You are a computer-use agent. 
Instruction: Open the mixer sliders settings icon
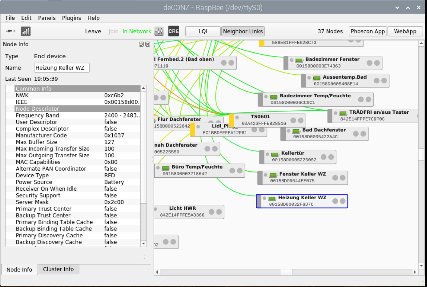(x=159, y=31)
